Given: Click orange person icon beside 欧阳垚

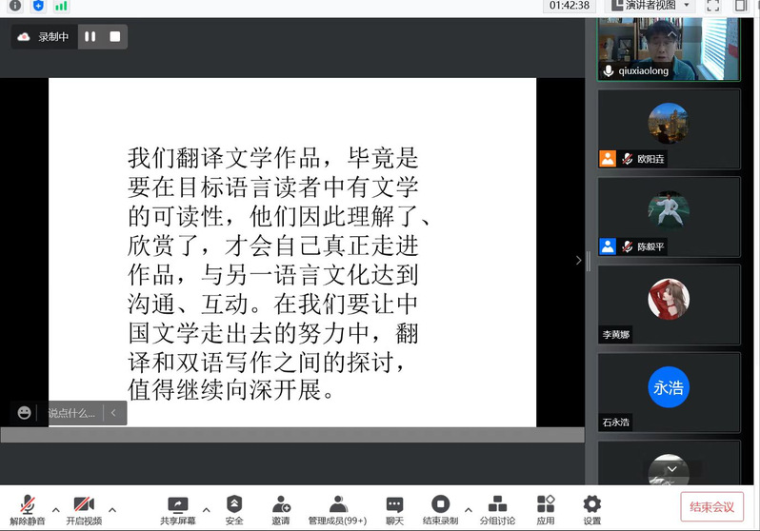Looking at the screenshot, I should tap(608, 158).
